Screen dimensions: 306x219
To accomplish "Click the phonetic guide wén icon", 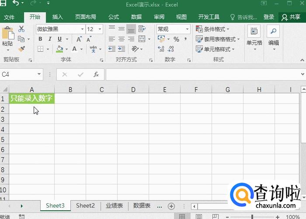I will 93,49.
